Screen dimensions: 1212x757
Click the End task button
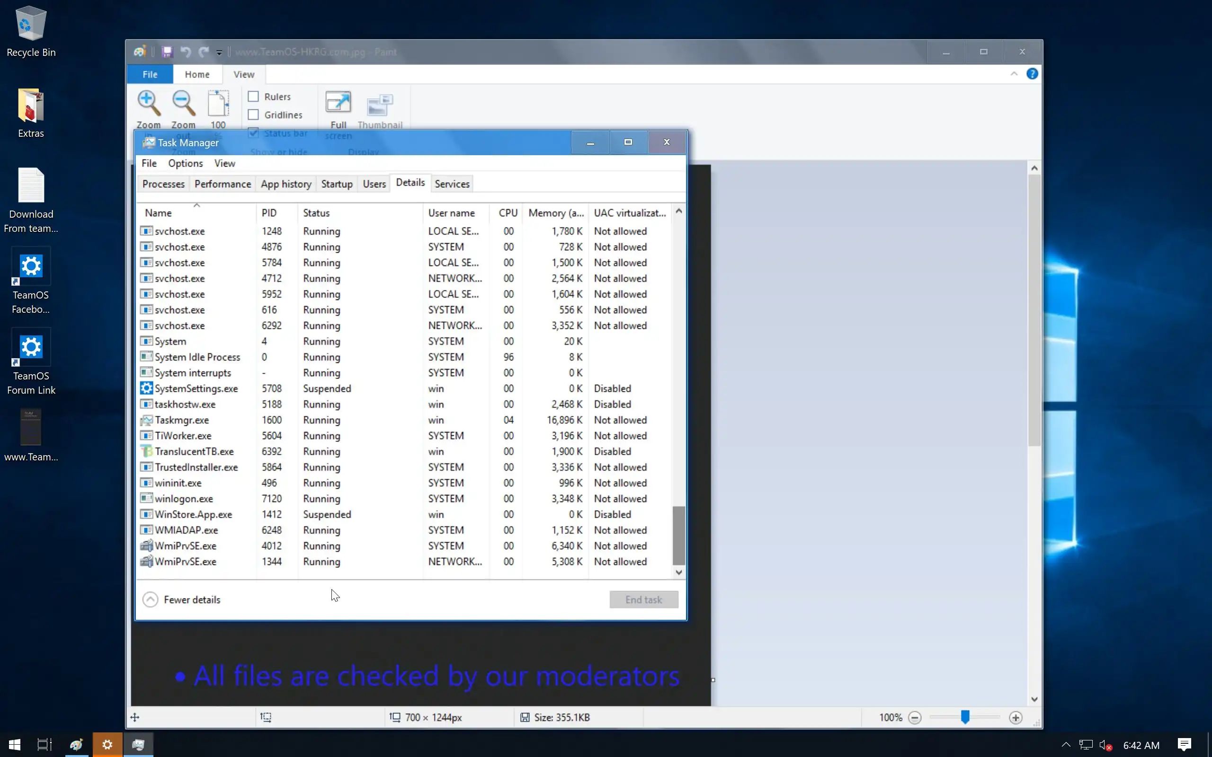point(643,599)
